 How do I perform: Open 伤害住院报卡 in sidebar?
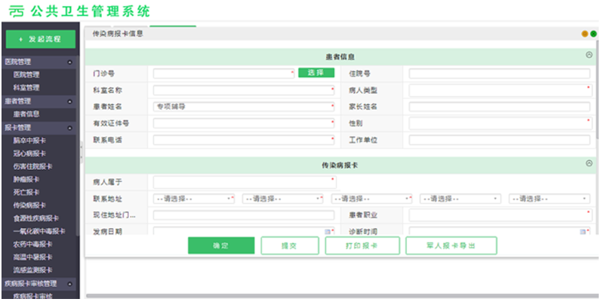pos(32,166)
